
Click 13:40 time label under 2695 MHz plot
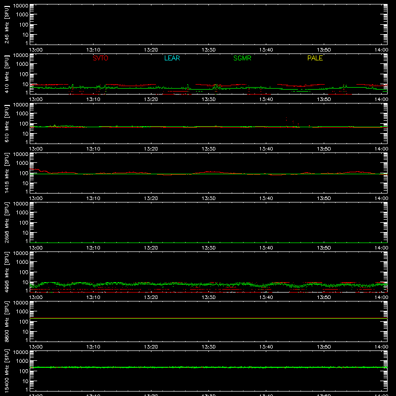coord(266,248)
